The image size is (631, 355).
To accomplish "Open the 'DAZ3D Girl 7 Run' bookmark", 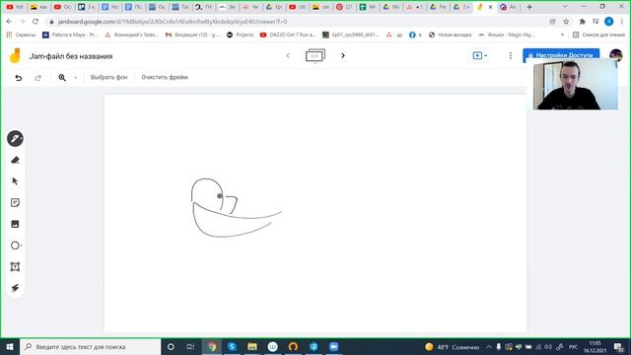I will [x=287, y=35].
